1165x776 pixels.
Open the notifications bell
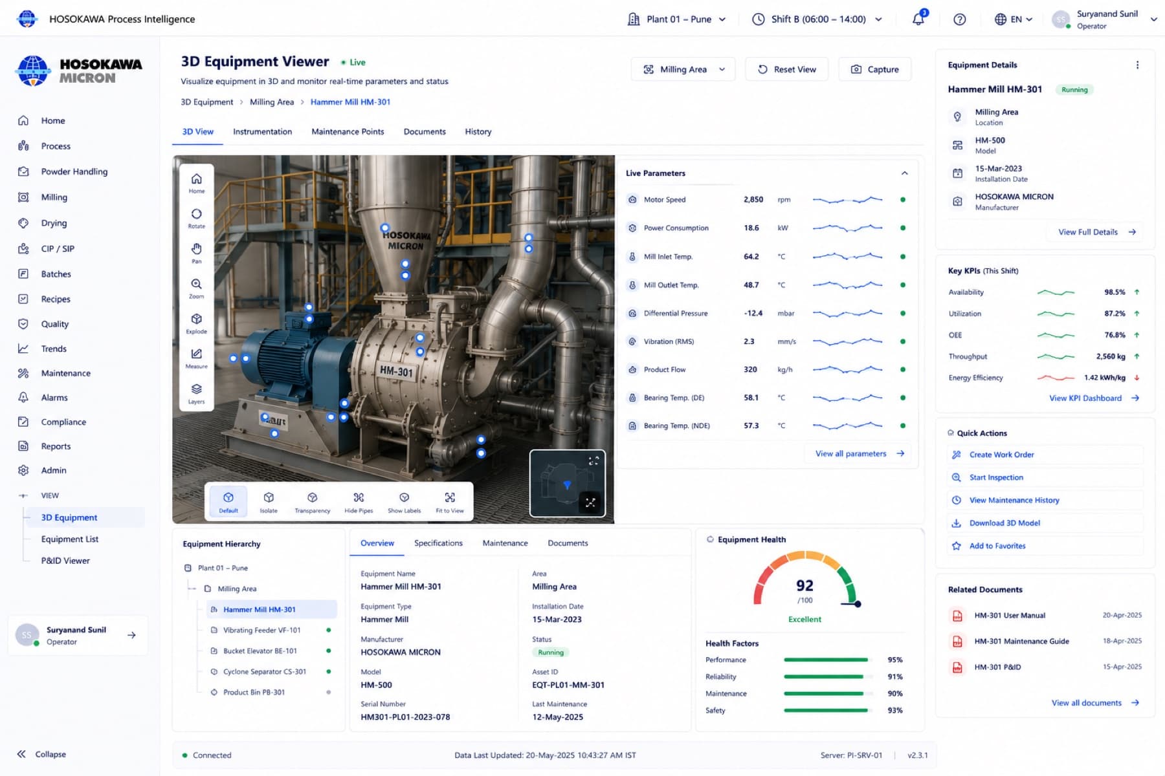(x=918, y=19)
